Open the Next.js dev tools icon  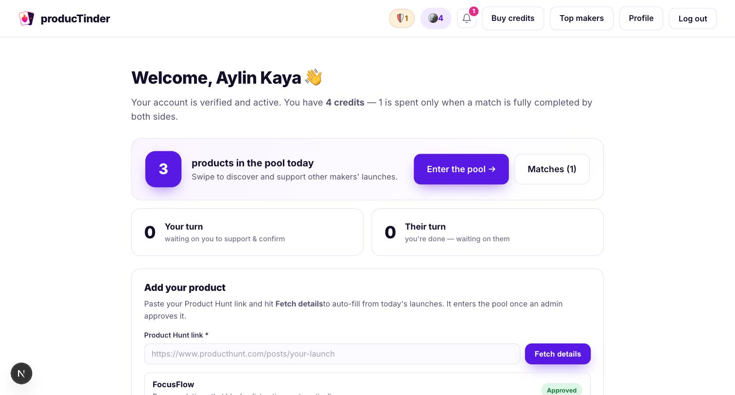[21, 374]
